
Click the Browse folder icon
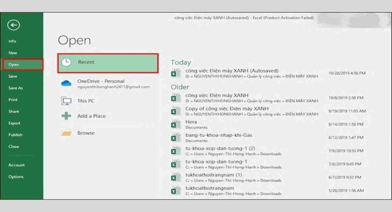(x=66, y=133)
